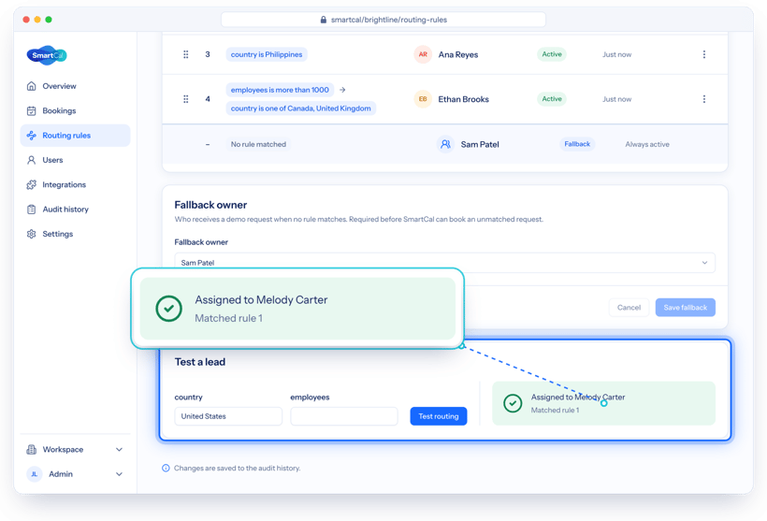Viewport: 767px width, 521px height.
Task: Click 'Just now' in the Ana Reyes row
Action: coord(616,55)
